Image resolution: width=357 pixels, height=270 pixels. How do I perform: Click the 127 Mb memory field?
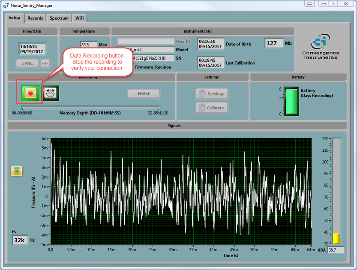click(274, 43)
